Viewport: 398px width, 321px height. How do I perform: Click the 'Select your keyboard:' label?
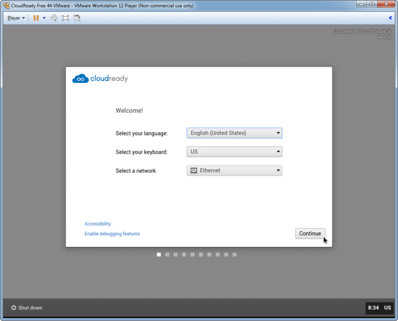[x=141, y=152]
